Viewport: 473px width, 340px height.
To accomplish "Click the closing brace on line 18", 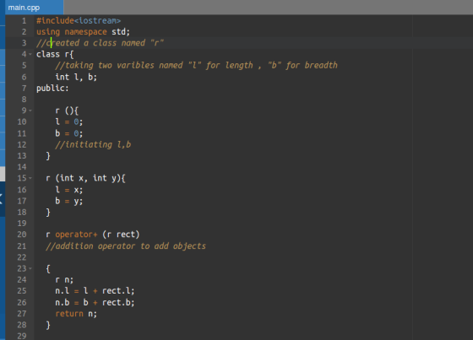I will coord(48,213).
